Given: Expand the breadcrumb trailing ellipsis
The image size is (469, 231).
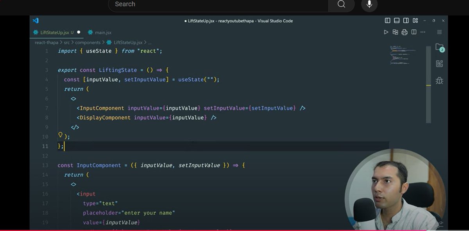Looking at the screenshot, I should click(x=150, y=43).
